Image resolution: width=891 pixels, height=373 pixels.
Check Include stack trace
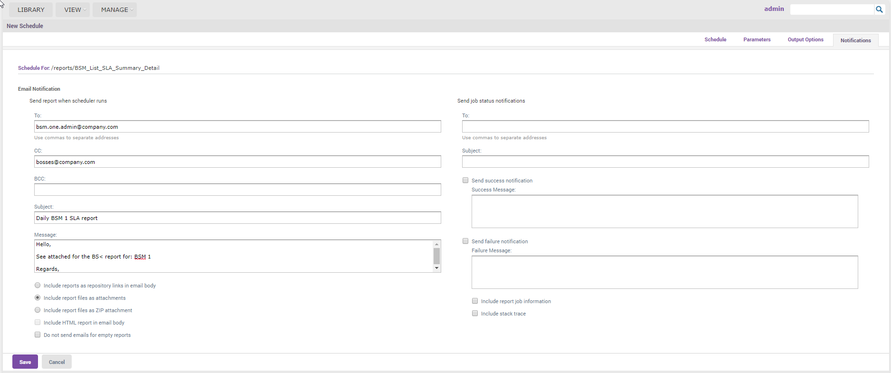point(475,313)
